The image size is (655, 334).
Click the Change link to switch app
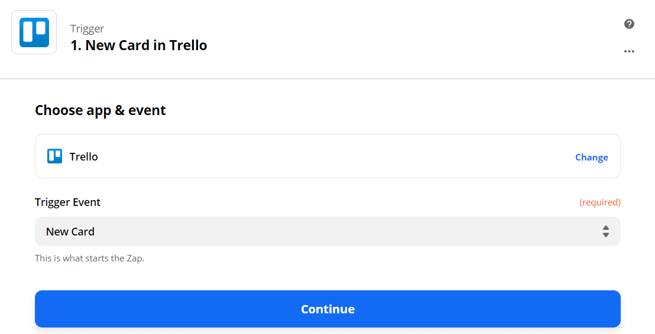tap(591, 157)
